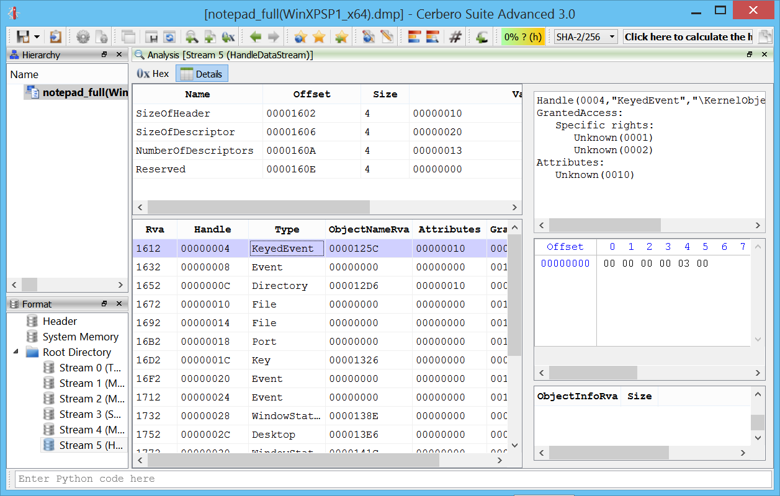Float the Hierarchy panel
Screen dimensions: 780x496
pos(104,55)
